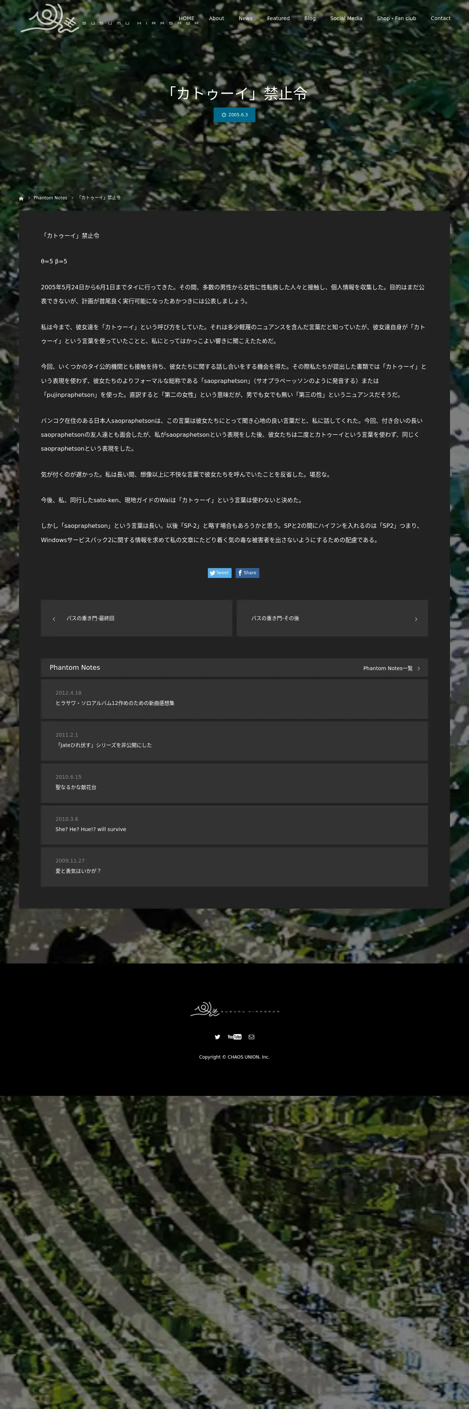Click the right chevron on next post

416,619
